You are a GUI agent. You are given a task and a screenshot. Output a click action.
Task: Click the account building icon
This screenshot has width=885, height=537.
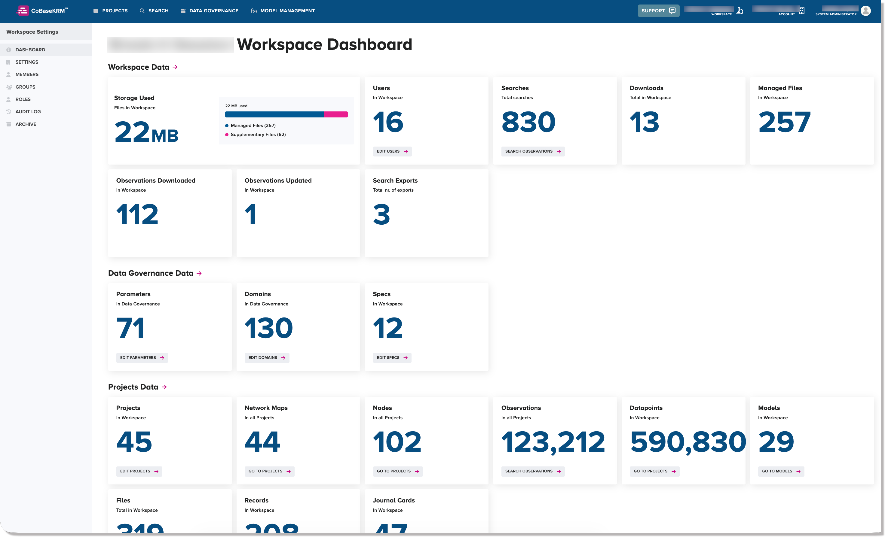[802, 11]
